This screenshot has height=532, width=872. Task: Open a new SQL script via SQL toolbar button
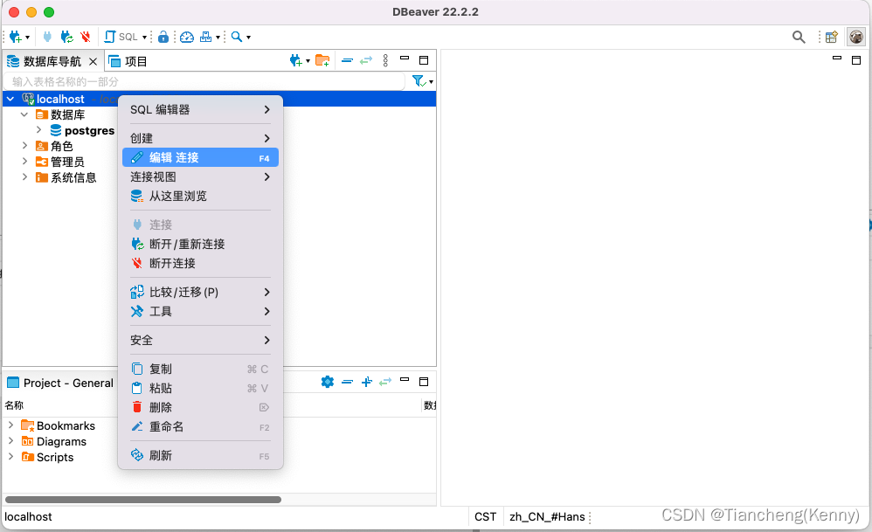coord(121,37)
